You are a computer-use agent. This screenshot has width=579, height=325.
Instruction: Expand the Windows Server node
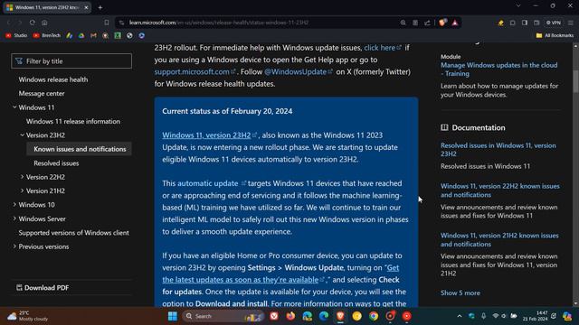14,218
